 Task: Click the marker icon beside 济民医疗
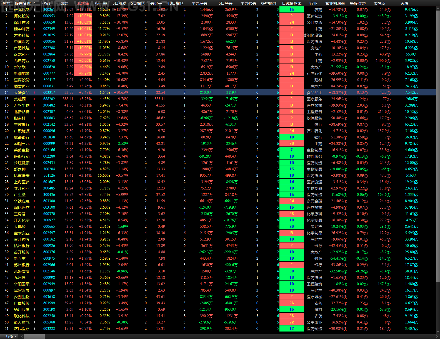pyautogui.click(x=34, y=329)
